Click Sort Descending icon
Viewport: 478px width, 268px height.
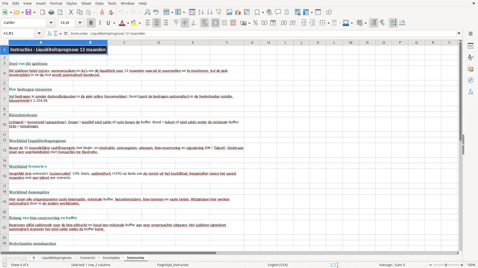(210, 12)
